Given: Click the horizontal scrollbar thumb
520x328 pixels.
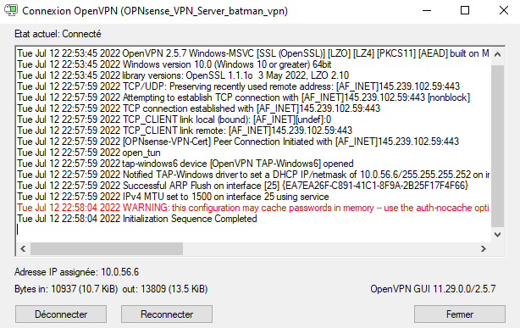Looking at the screenshot, I should pyautogui.click(x=107, y=248).
